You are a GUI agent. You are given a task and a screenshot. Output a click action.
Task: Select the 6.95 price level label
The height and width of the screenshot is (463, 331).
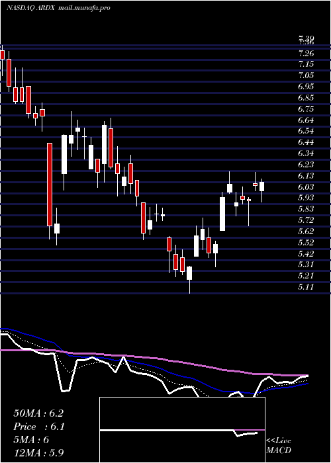306,87
